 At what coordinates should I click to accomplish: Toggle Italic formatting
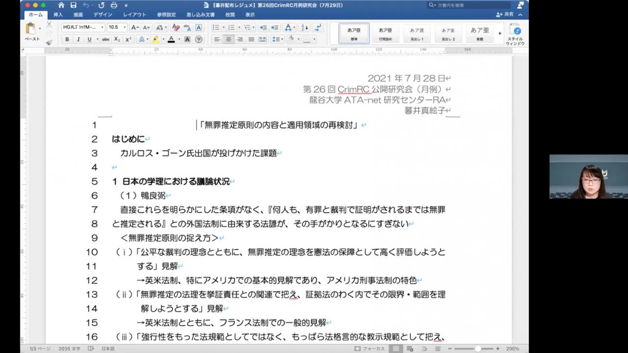click(78, 39)
